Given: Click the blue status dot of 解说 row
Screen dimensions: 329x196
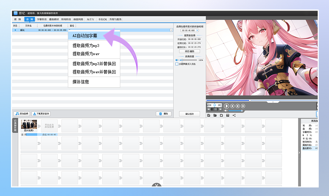Looking at the screenshot, I should [x=15, y=30].
